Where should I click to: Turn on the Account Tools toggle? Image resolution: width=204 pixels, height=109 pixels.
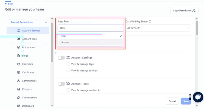coord(61,84)
